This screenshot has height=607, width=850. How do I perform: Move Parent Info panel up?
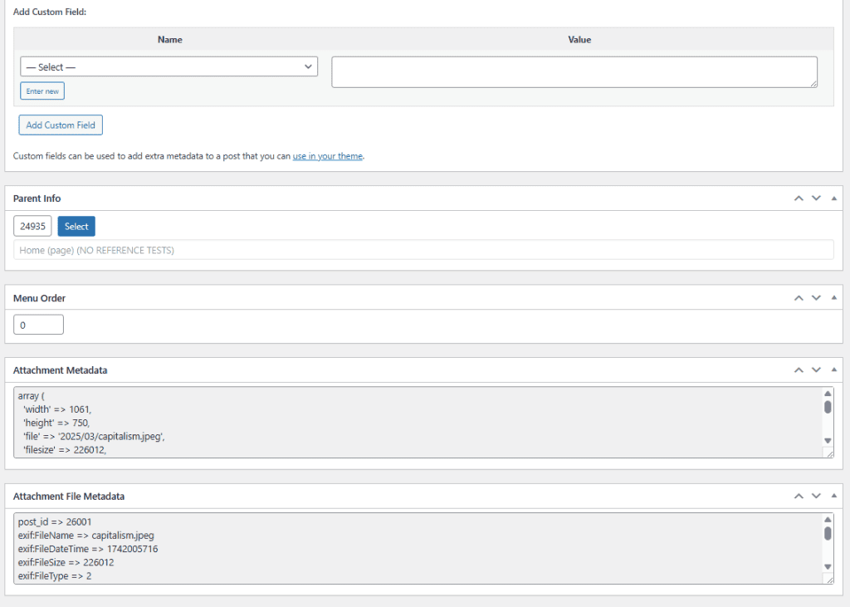pos(799,198)
